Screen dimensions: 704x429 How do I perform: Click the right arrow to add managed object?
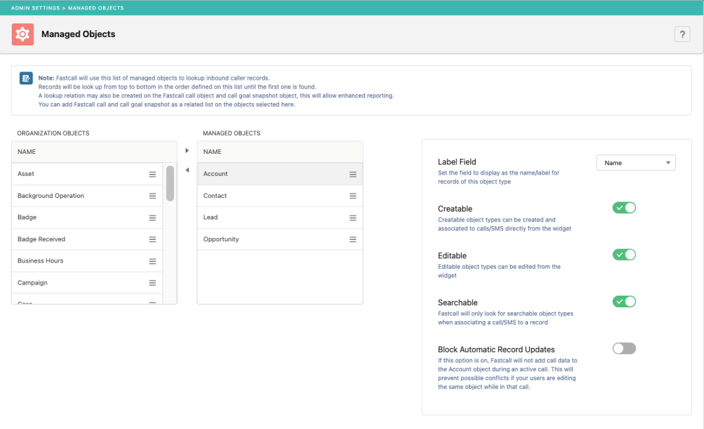(x=187, y=151)
